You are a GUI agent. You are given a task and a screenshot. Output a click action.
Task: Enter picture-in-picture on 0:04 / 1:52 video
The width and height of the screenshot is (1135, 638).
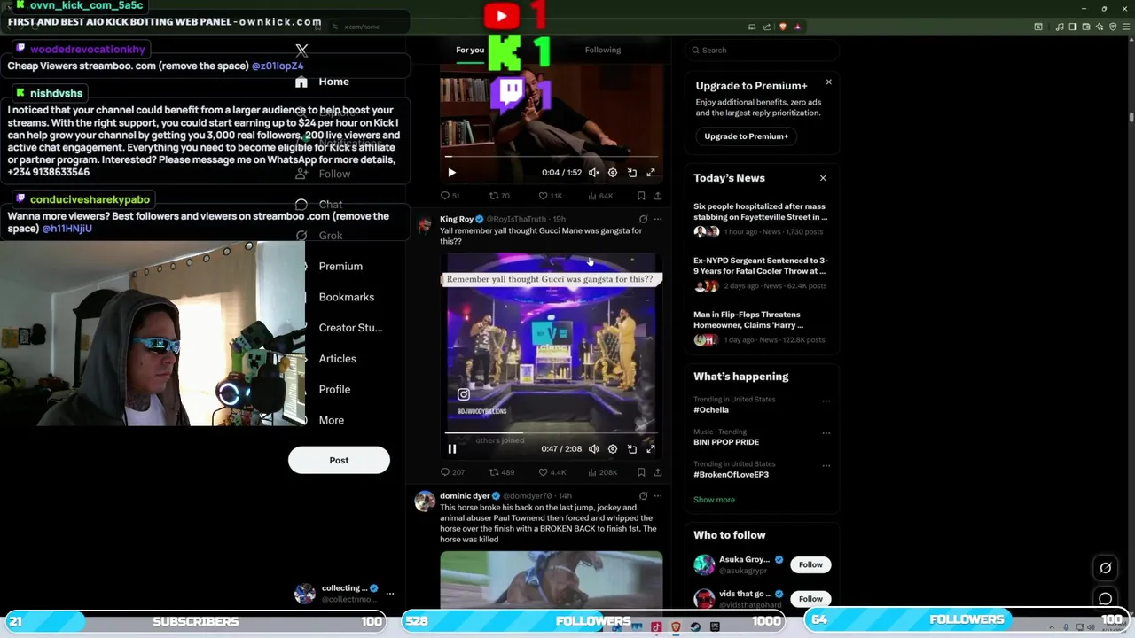[632, 173]
